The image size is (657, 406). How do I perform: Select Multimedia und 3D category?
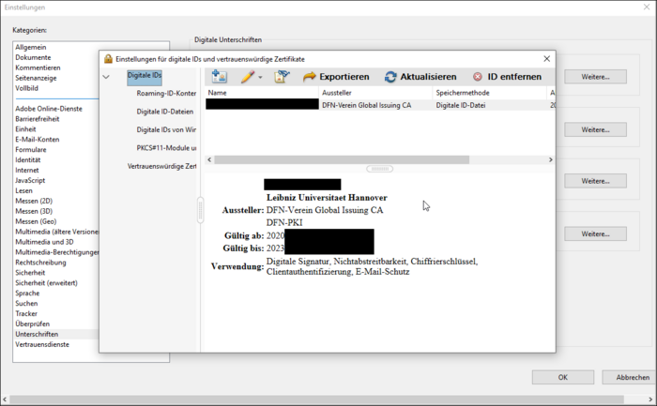(x=44, y=242)
